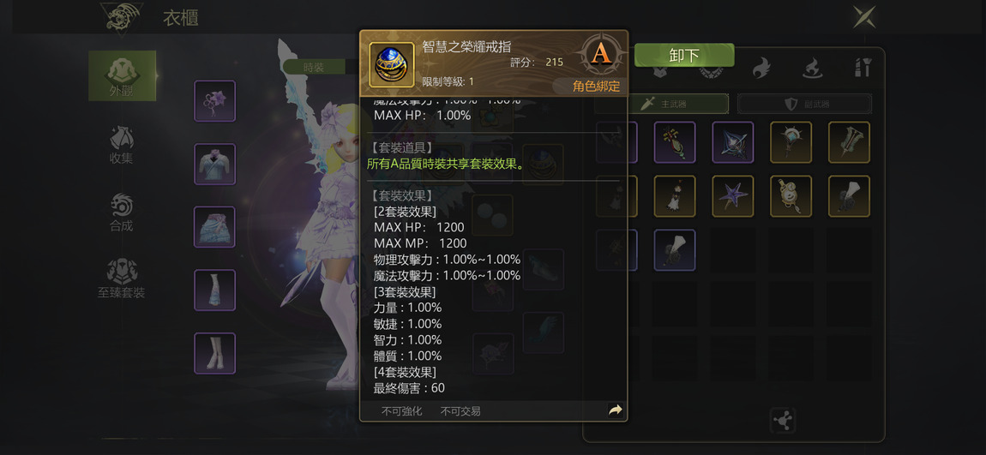Select the white top costume slot

point(215,164)
